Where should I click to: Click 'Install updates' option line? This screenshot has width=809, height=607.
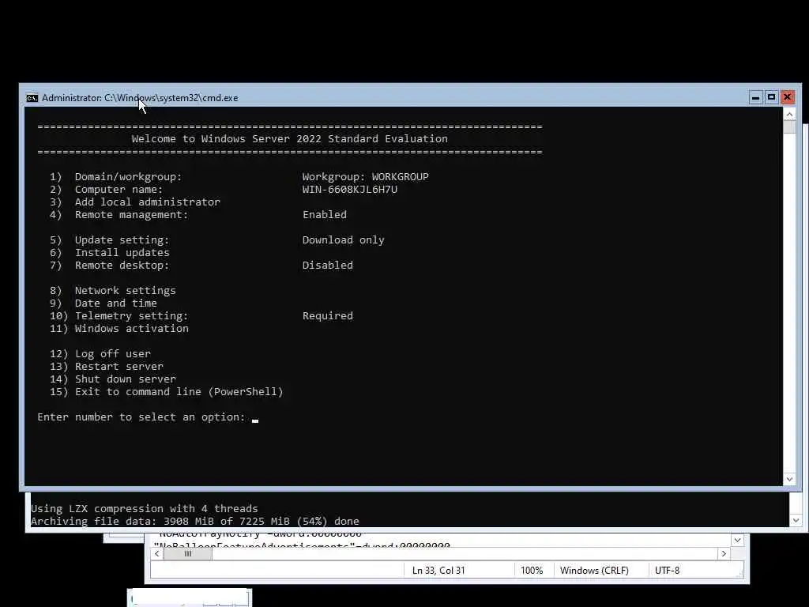109,253
